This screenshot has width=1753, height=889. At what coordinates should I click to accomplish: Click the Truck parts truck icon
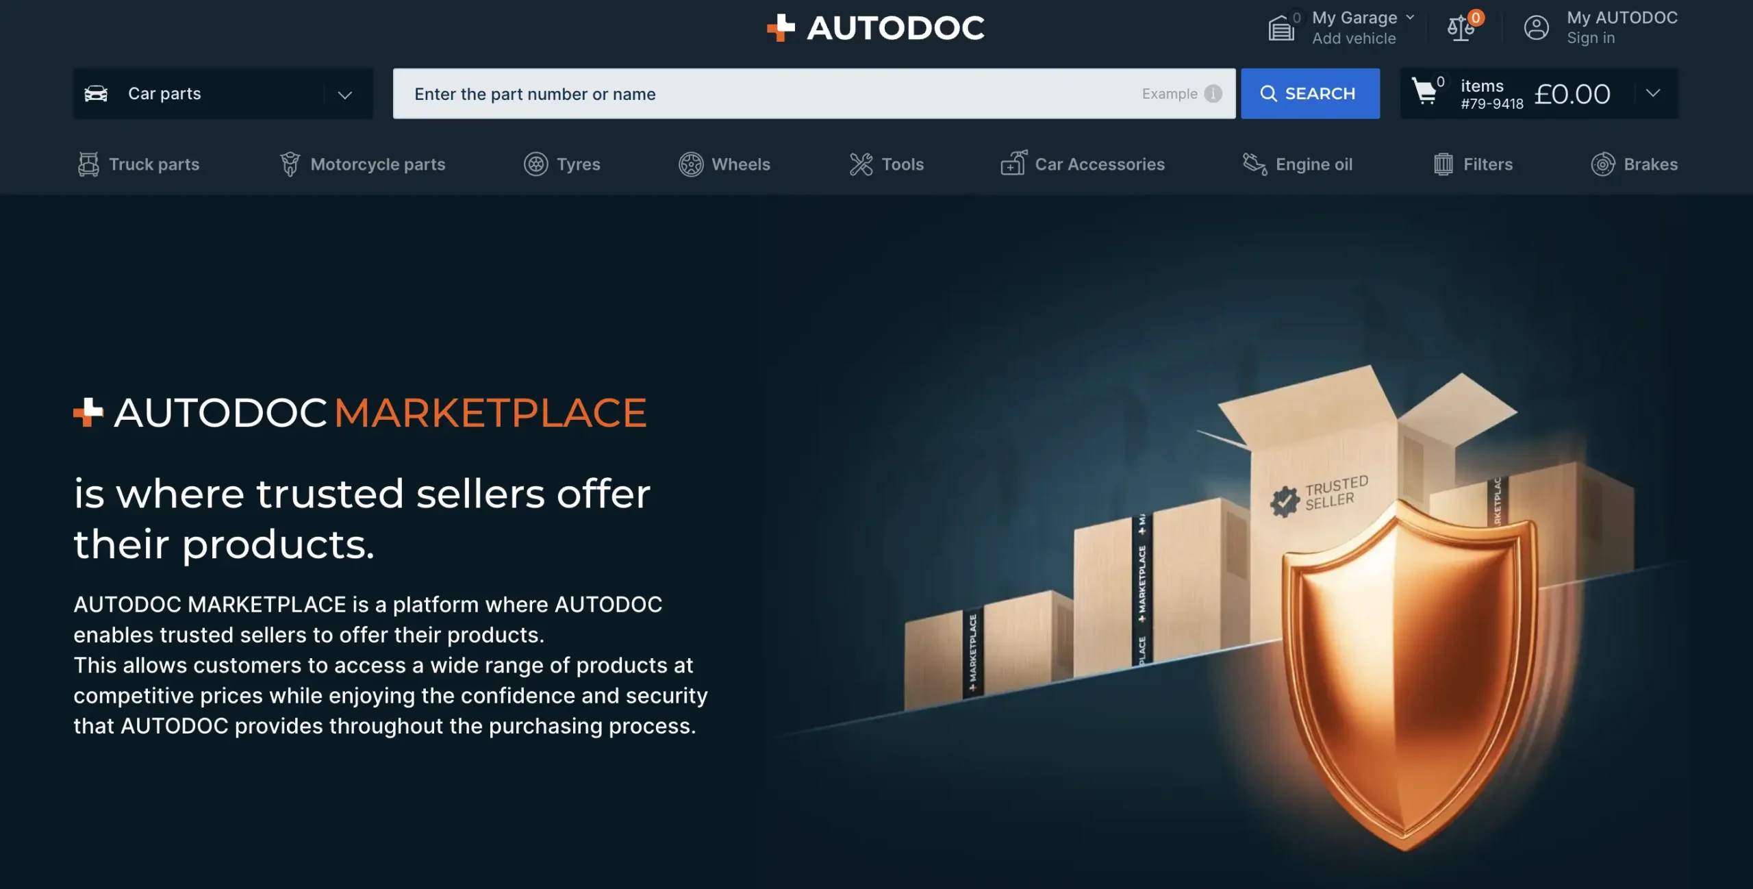(x=88, y=164)
